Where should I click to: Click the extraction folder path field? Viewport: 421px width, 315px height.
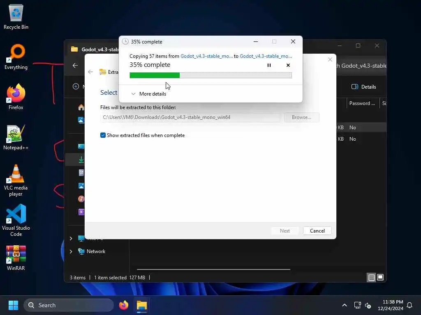(x=190, y=117)
